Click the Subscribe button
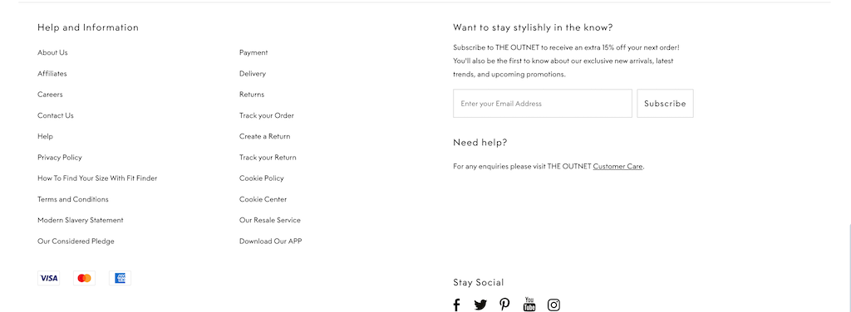The image size is (851, 312). point(665,104)
